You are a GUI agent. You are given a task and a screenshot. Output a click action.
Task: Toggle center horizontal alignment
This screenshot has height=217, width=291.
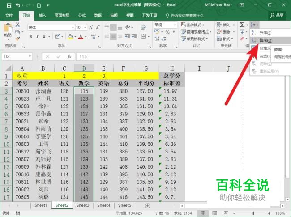coord(113,37)
